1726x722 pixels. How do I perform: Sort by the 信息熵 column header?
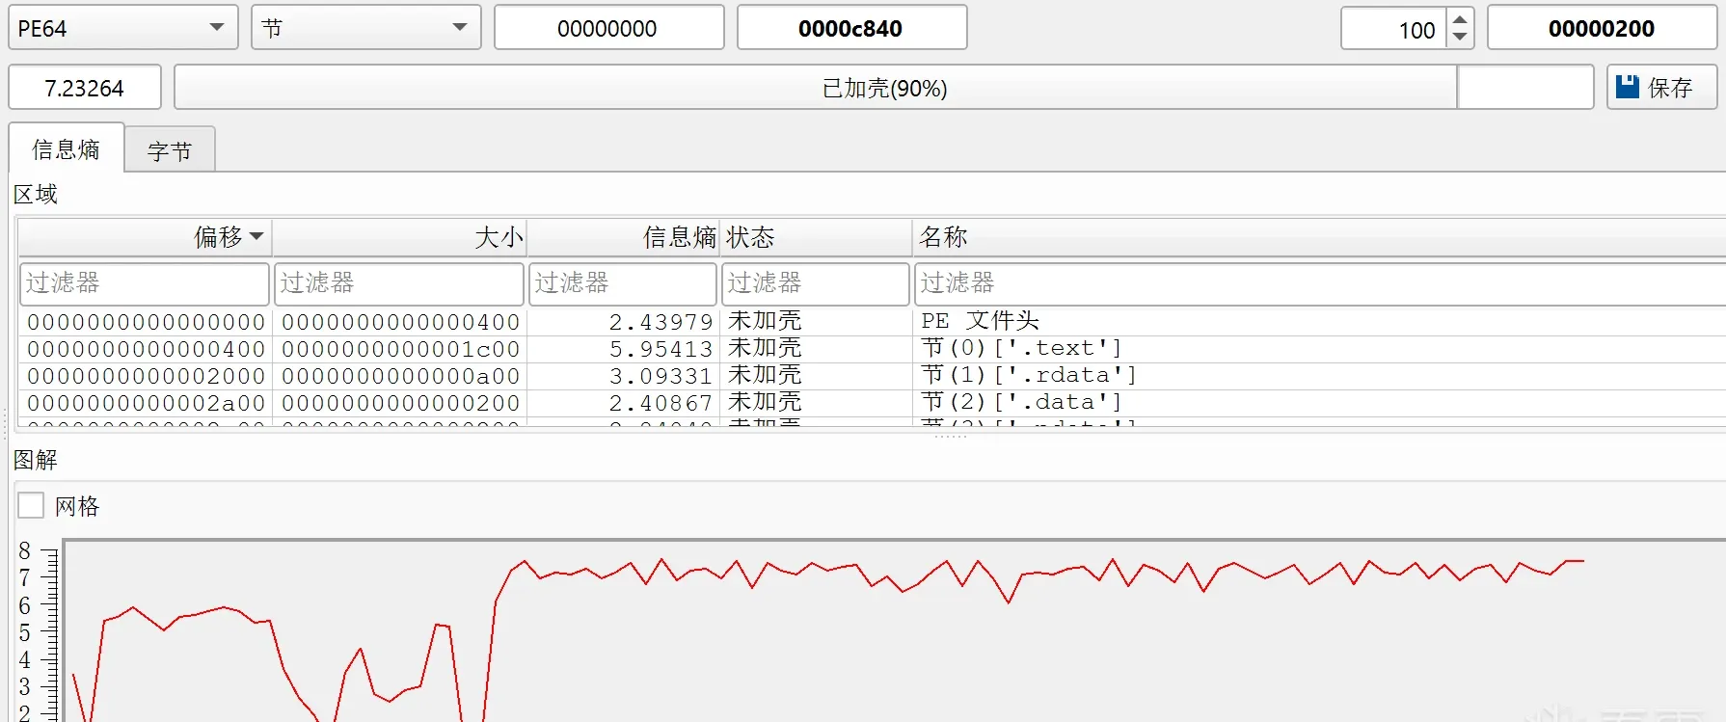click(623, 237)
